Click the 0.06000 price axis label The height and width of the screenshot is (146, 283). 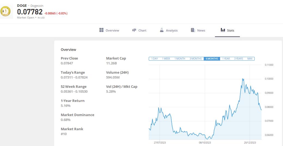pyautogui.click(x=269, y=135)
